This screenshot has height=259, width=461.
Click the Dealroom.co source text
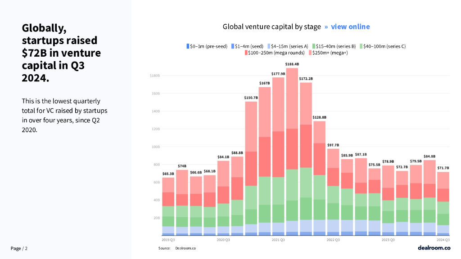pyautogui.click(x=185, y=248)
